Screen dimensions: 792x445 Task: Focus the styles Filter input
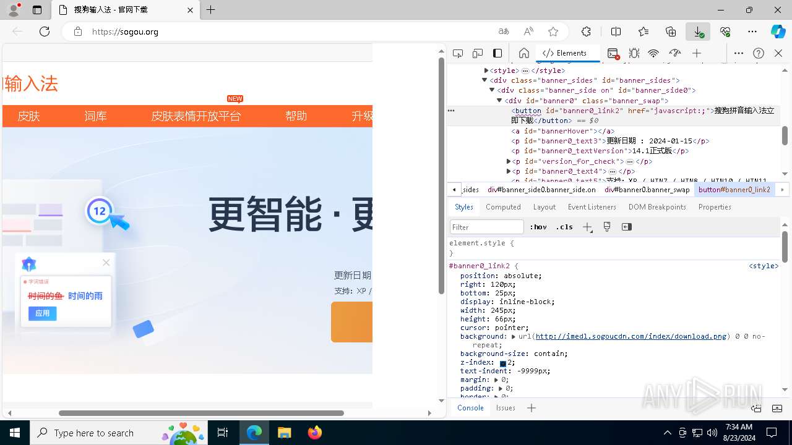coord(487,227)
